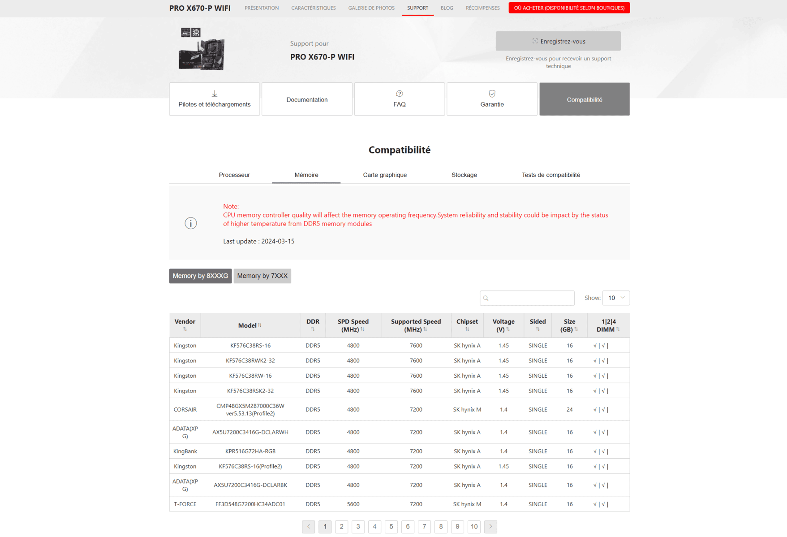This screenshot has width=787, height=537.
Task: Open the BLOG nav item
Action: tap(447, 8)
